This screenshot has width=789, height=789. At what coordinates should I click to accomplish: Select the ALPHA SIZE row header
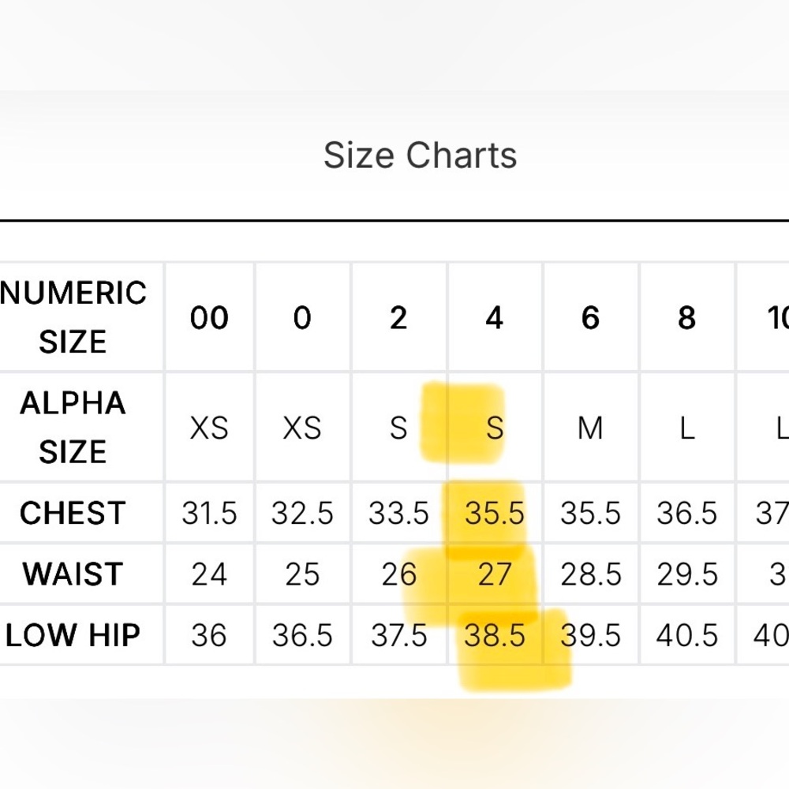[73, 427]
